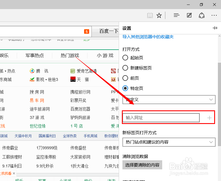Open Reading view book icon
Screen dimensions: 221x181
point(150,15)
